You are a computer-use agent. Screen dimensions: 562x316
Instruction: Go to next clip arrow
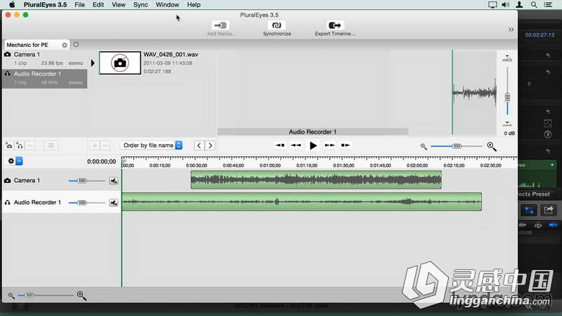(x=210, y=145)
